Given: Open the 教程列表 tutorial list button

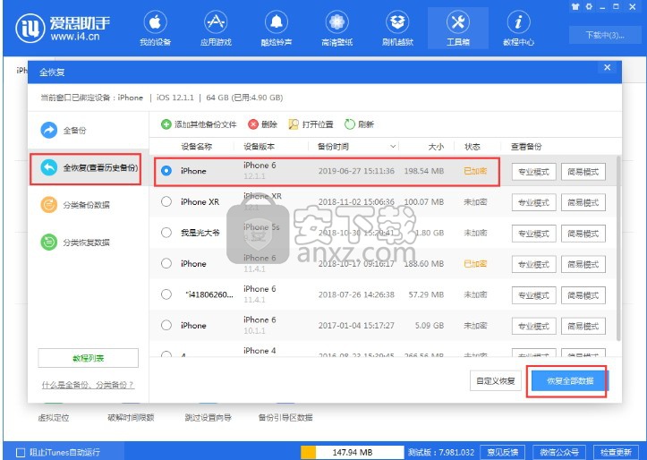Looking at the screenshot, I should pyautogui.click(x=89, y=358).
